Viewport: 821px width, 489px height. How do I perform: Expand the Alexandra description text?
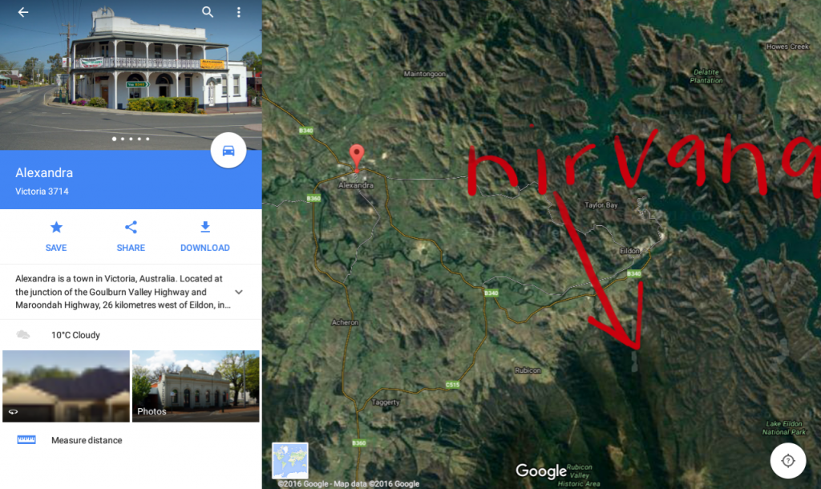point(239,292)
